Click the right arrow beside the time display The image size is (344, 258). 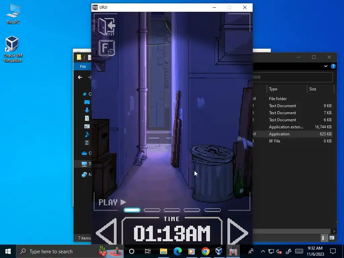238,231
